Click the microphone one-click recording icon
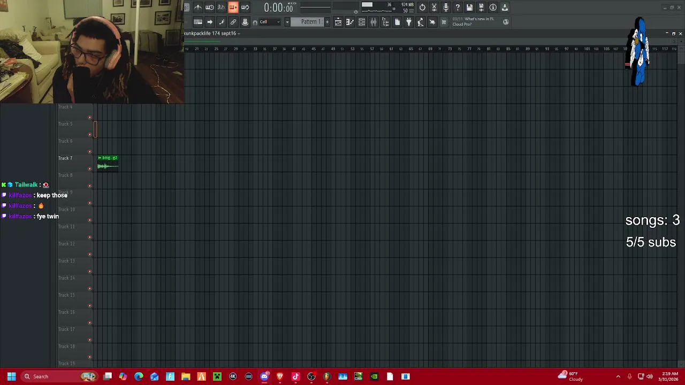Screen dimensions: 685x385 [x=446, y=7]
